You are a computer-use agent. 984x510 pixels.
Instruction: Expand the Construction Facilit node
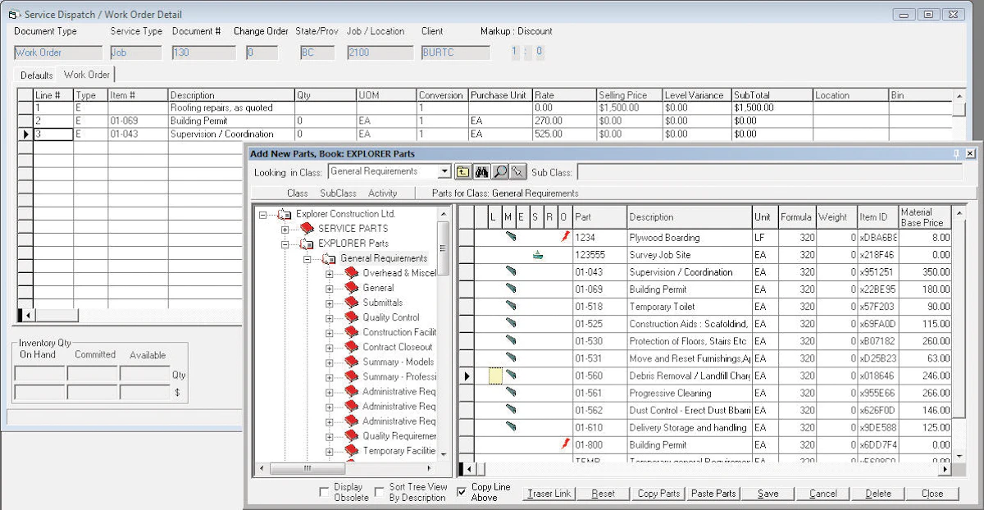330,333
